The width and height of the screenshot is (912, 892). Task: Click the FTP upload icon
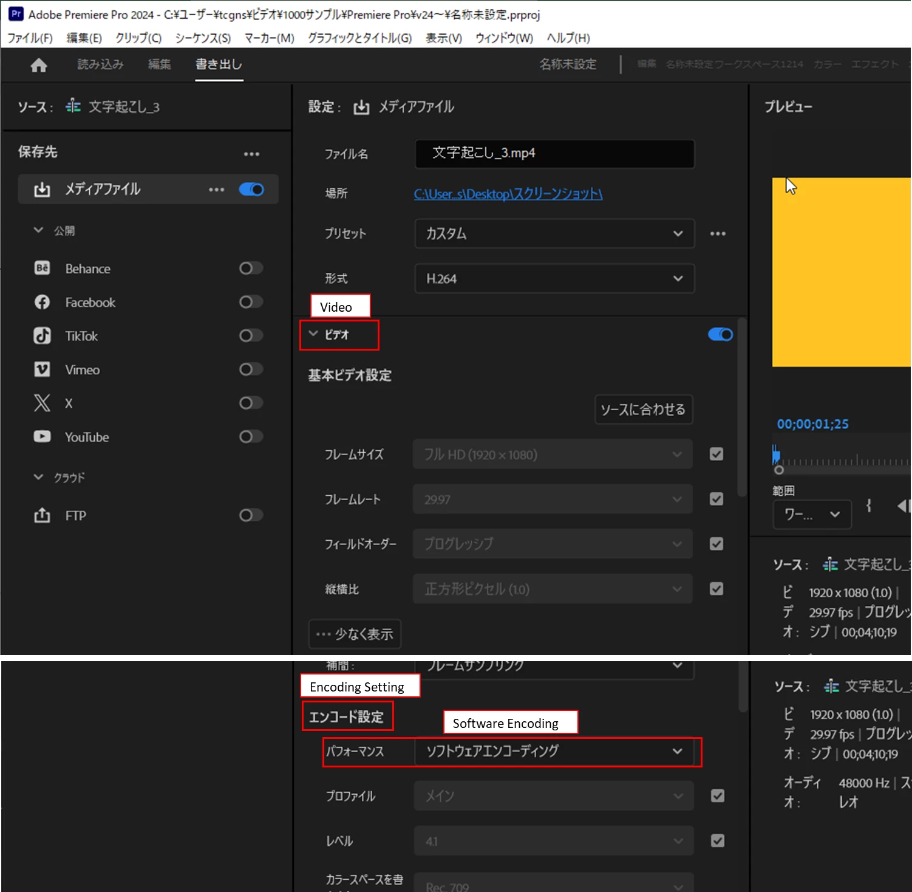click(x=42, y=515)
